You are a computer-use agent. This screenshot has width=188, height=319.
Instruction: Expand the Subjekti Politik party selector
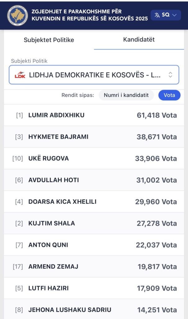(94, 75)
